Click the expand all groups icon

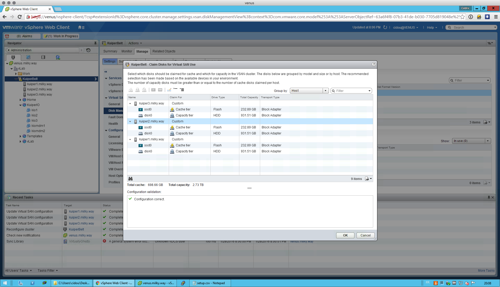pos(182,90)
